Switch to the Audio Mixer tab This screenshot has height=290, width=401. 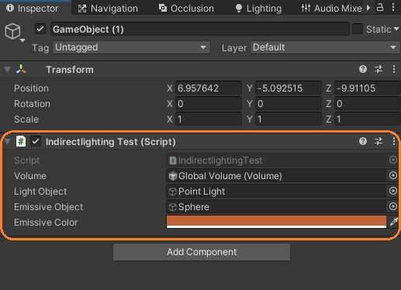(x=332, y=9)
